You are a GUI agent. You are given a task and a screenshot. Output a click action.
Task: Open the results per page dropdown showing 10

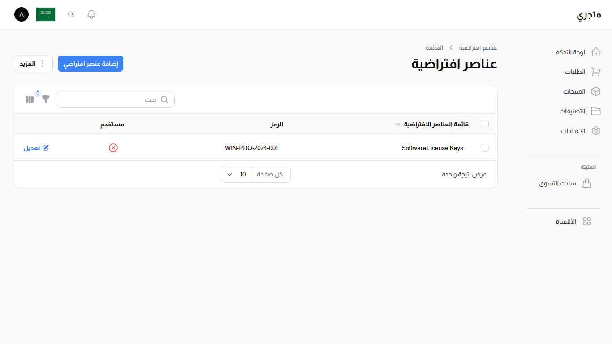236,174
